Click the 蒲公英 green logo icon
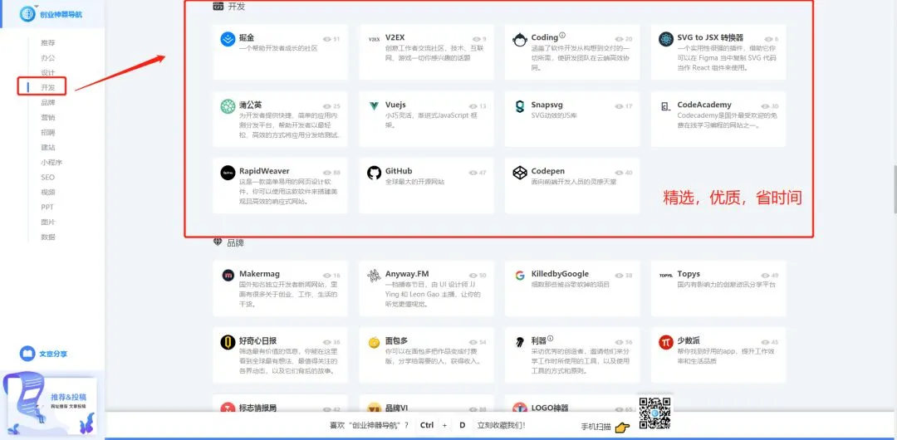 228,106
